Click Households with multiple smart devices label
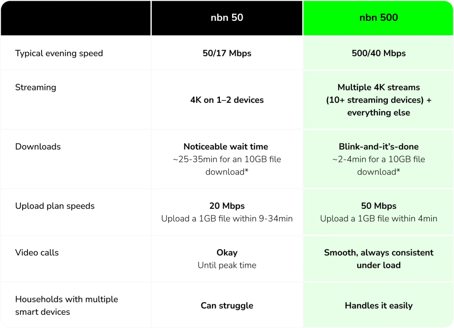454x328 pixels. 66,305
